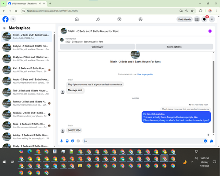Image resolution: width=220 pixels, height=176 pixels.
Task: Open the Kari conversation
Action: coord(26,70)
